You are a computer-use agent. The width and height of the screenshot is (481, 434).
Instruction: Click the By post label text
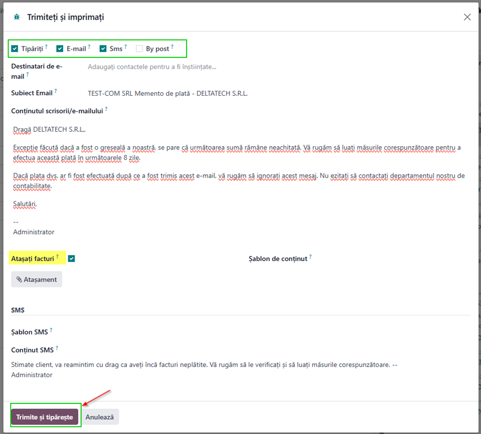pos(157,48)
